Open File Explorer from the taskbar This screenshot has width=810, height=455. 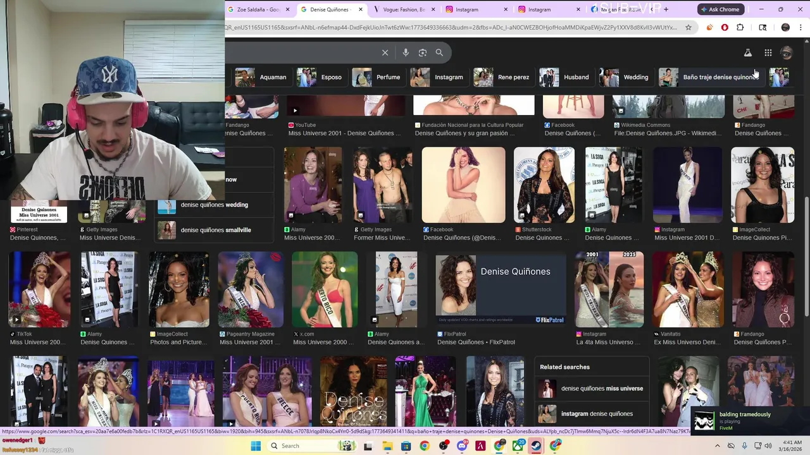[x=387, y=446]
